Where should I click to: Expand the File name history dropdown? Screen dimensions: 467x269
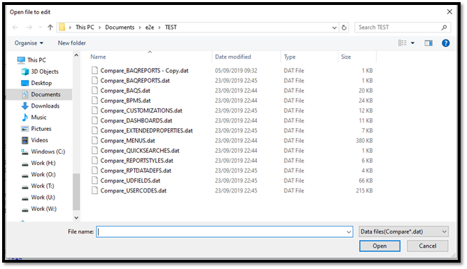[348, 232]
